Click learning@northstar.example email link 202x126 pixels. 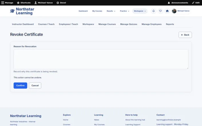pyautogui.click(x=169, y=120)
